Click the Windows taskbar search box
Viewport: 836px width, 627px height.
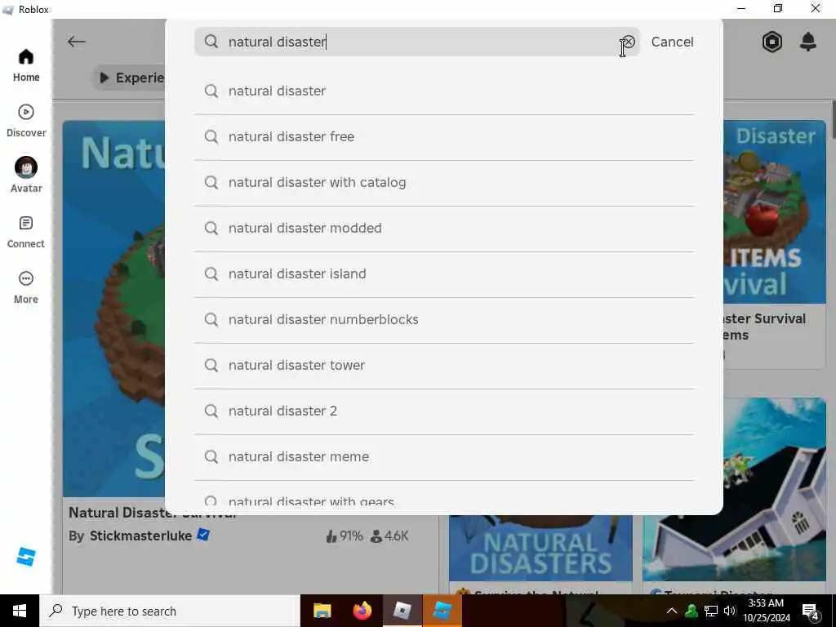pos(170,611)
